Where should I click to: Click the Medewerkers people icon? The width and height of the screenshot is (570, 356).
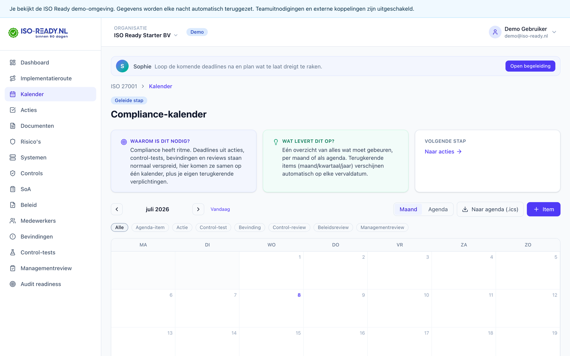[13, 221]
